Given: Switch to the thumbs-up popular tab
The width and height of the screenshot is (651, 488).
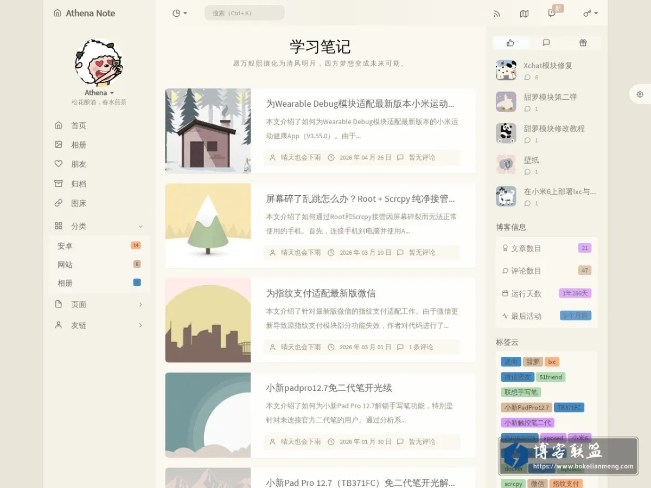Looking at the screenshot, I should pyautogui.click(x=510, y=43).
